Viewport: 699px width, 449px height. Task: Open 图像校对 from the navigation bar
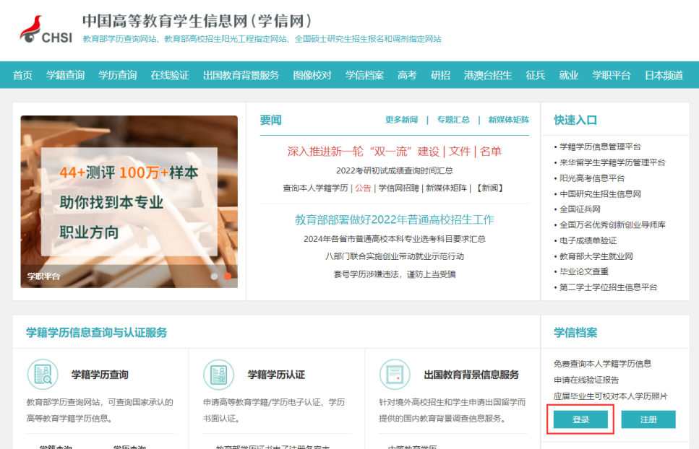pyautogui.click(x=312, y=75)
